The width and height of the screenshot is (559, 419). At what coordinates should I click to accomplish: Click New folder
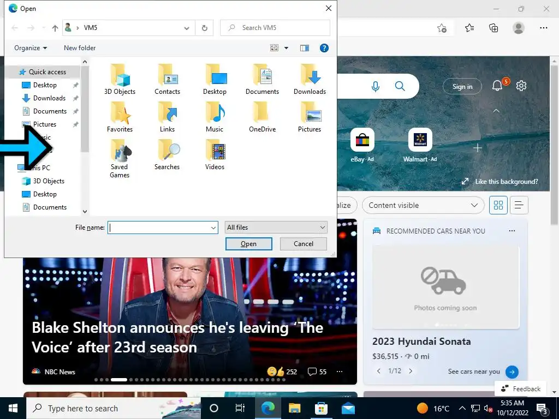[x=80, y=48]
